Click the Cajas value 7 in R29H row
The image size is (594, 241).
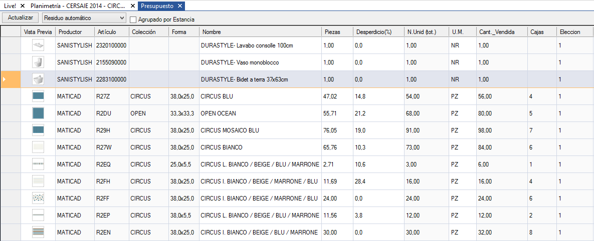click(x=542, y=130)
